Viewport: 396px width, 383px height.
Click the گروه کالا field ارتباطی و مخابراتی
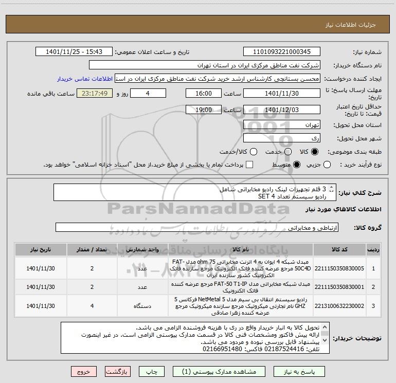coord(197,228)
